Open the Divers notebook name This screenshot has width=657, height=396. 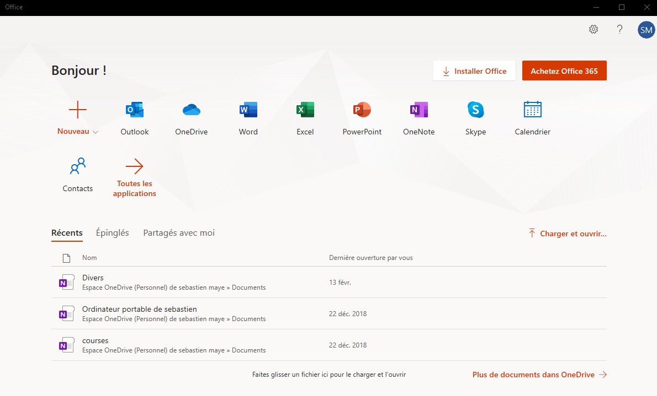pyautogui.click(x=93, y=278)
